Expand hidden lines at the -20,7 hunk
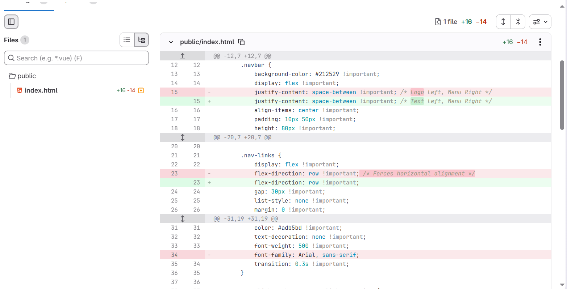The height and width of the screenshot is (289, 567). (x=183, y=137)
